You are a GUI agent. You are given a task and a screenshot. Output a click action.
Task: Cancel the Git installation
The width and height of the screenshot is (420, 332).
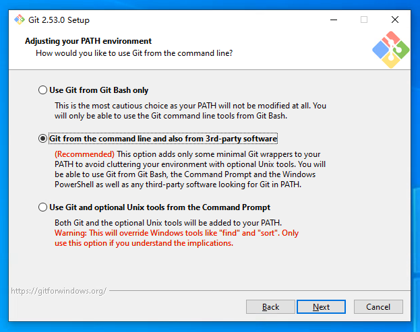pos(378,307)
